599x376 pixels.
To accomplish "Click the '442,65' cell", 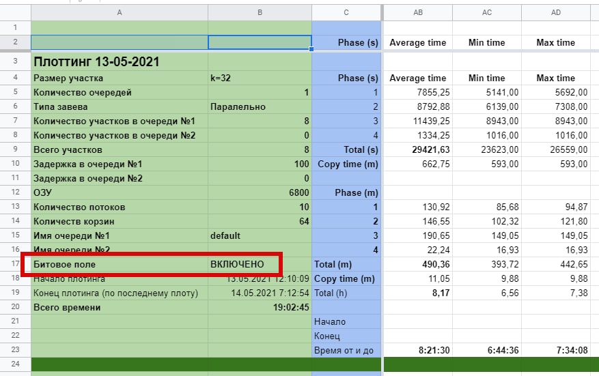I will point(556,264).
